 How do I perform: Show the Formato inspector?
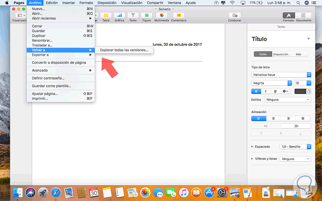point(288,15)
